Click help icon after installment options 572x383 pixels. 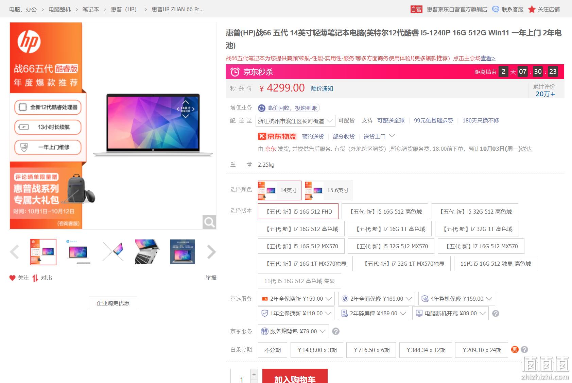(524, 350)
